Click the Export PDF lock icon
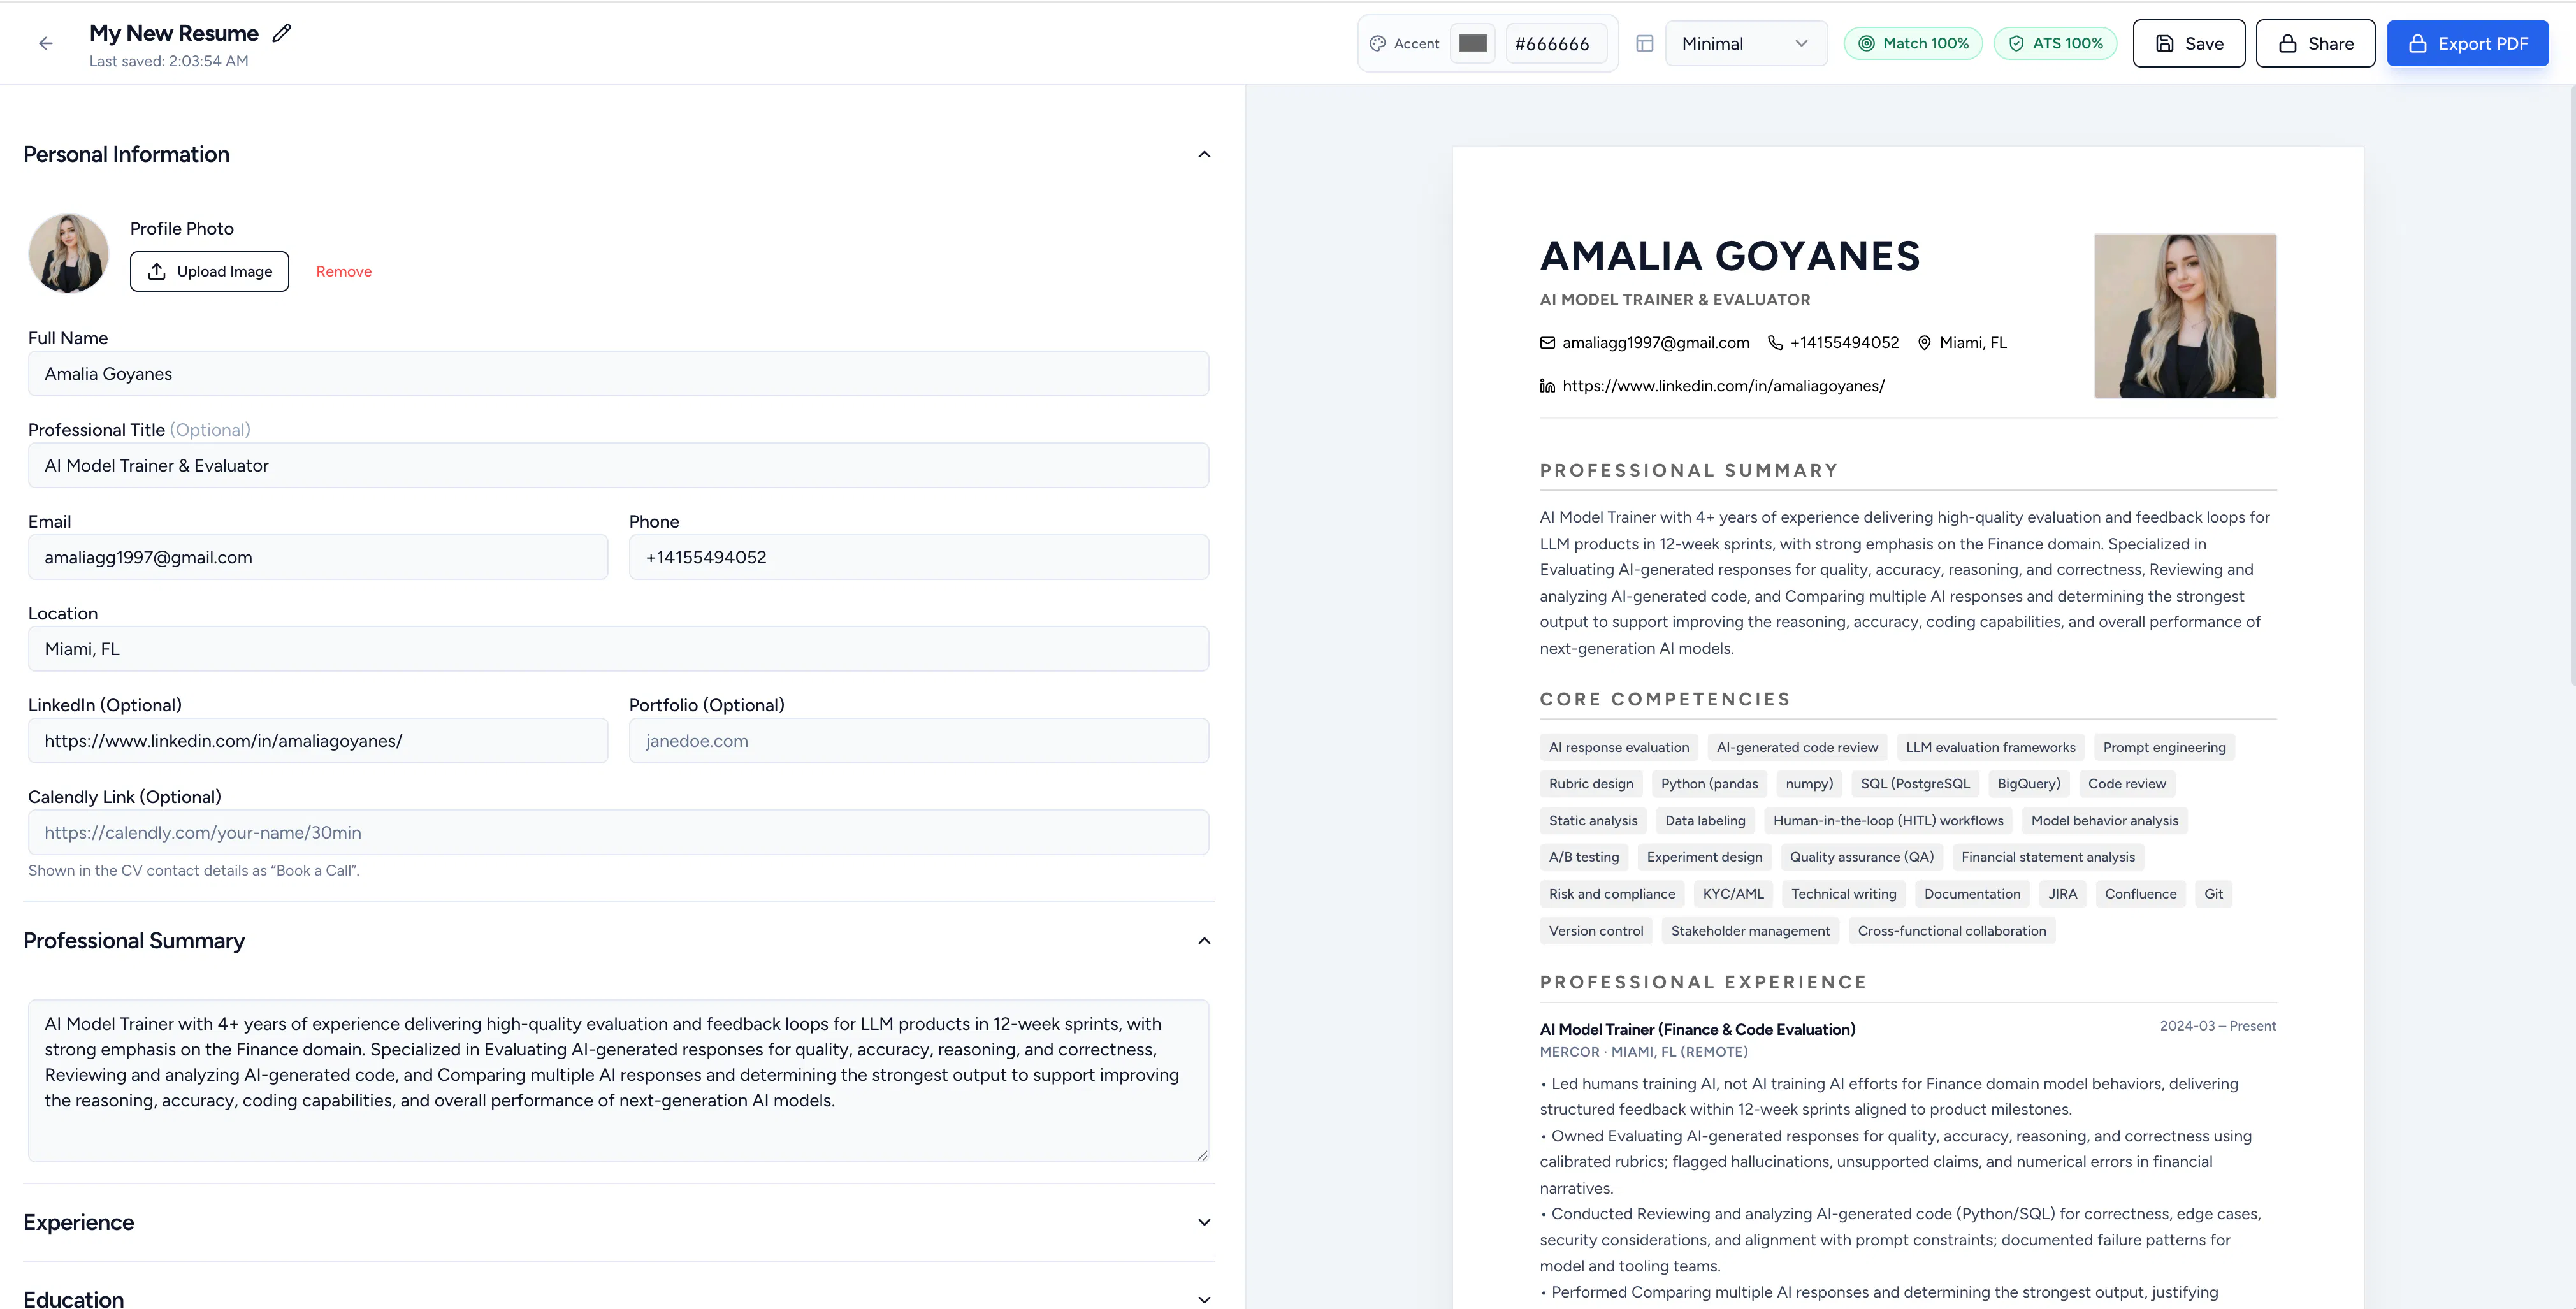This screenshot has width=2576, height=1309. pos(2417,43)
